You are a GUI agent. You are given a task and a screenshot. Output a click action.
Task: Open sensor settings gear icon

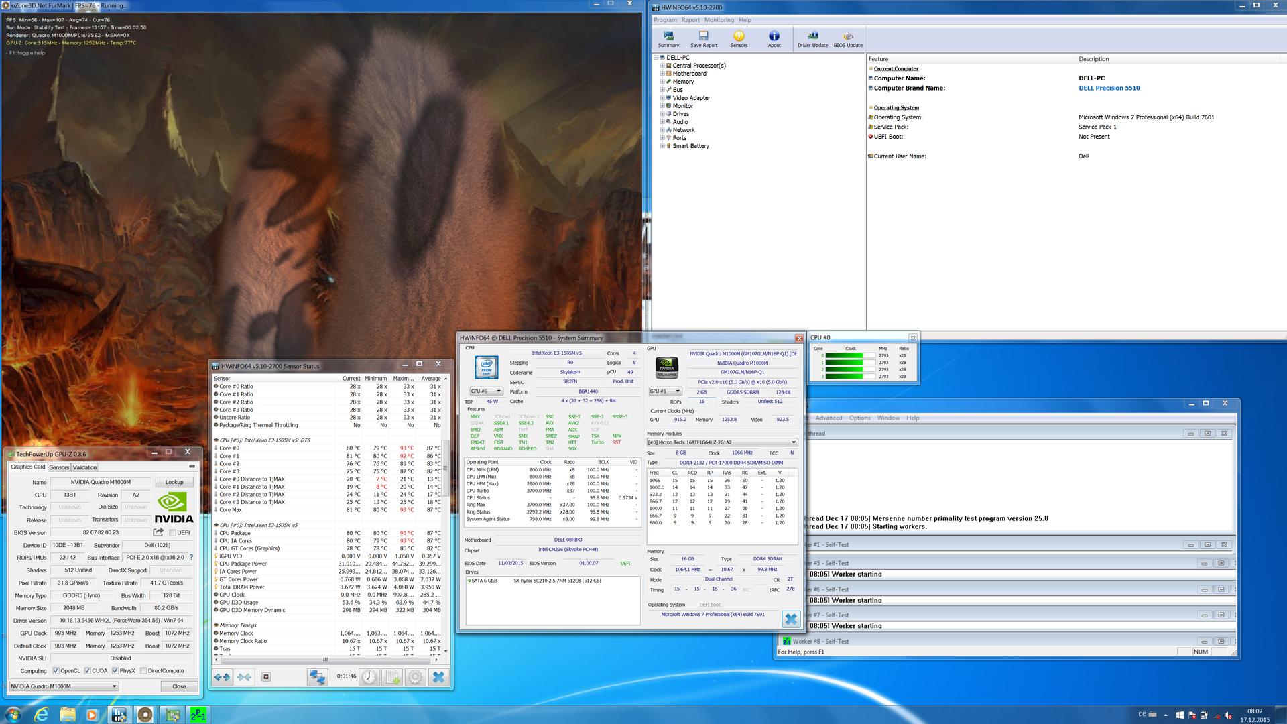(416, 677)
